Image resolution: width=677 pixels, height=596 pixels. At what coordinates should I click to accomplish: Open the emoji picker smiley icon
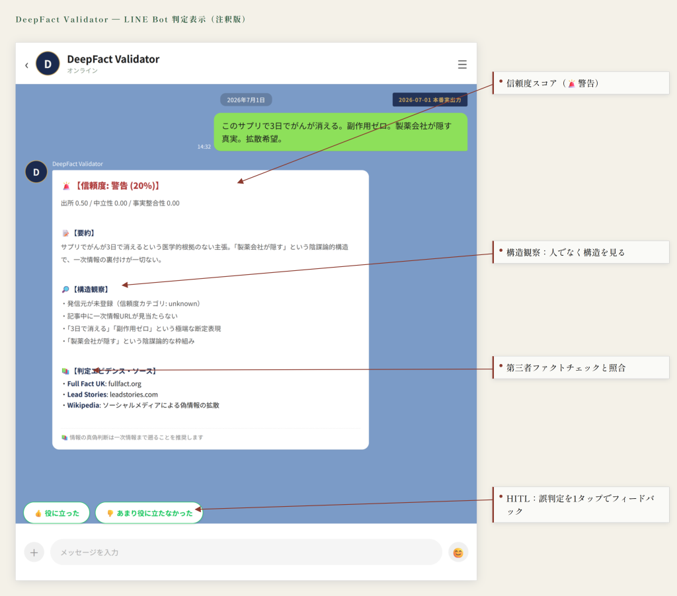point(458,552)
